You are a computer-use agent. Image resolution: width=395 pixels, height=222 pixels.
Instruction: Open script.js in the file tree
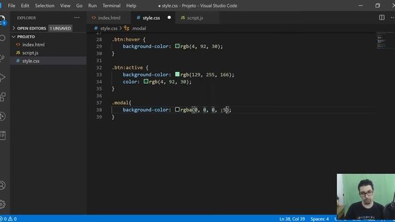click(30, 52)
